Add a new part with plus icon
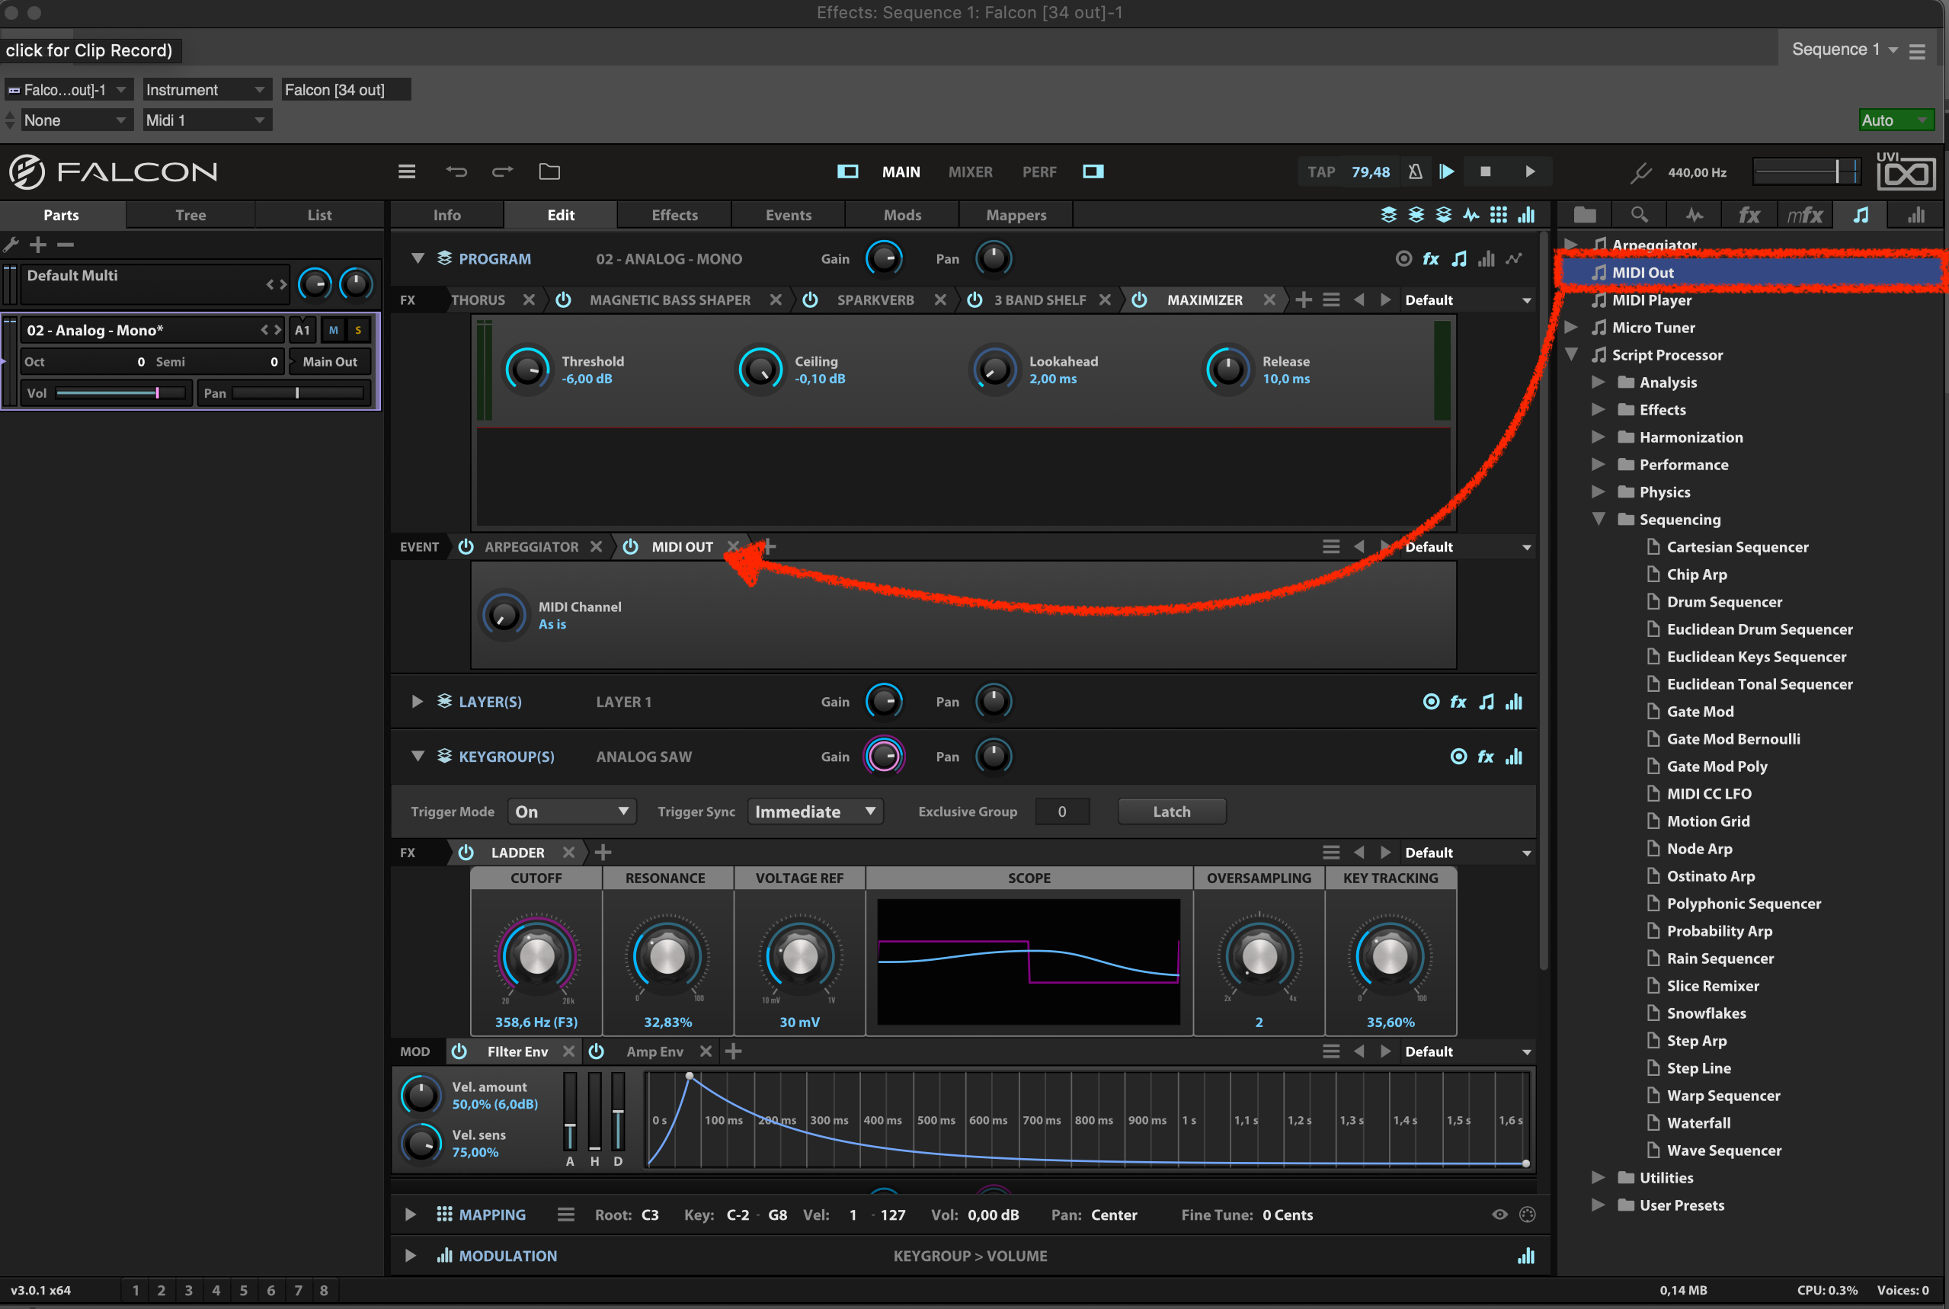This screenshot has width=1949, height=1309. [38, 245]
